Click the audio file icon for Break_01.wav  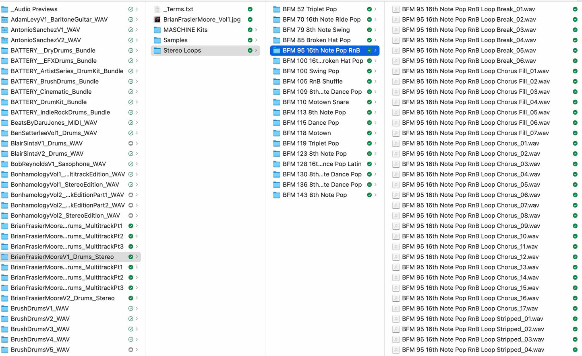click(396, 9)
